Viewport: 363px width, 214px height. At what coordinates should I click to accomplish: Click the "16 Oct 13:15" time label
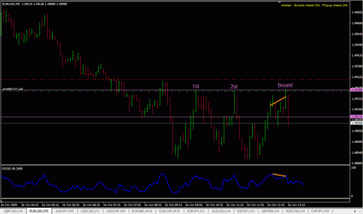(x=296, y=205)
